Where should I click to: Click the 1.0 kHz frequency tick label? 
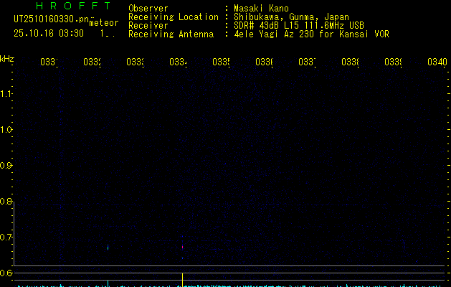(x=6, y=130)
